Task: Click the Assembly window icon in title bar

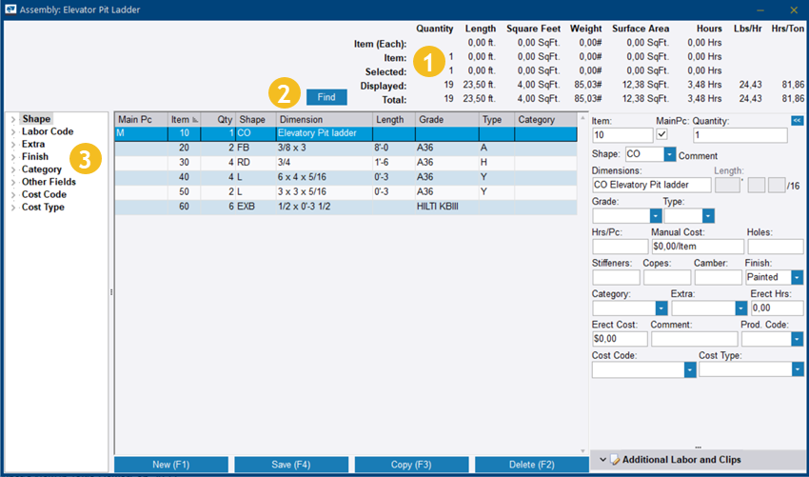Action: click(10, 10)
